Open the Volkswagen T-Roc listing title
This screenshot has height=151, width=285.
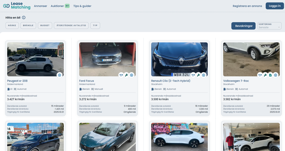236,81
